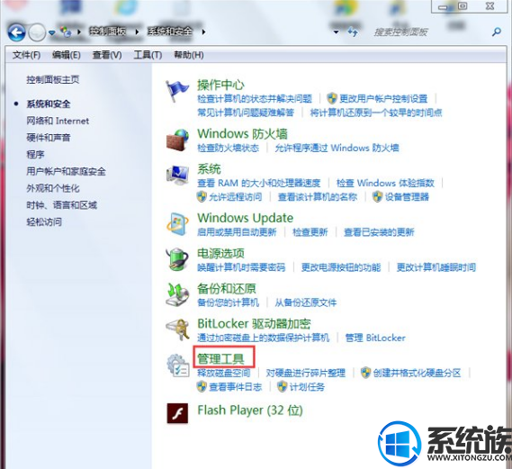
Task: Open the address bar history dropdown
Action: coord(336,32)
